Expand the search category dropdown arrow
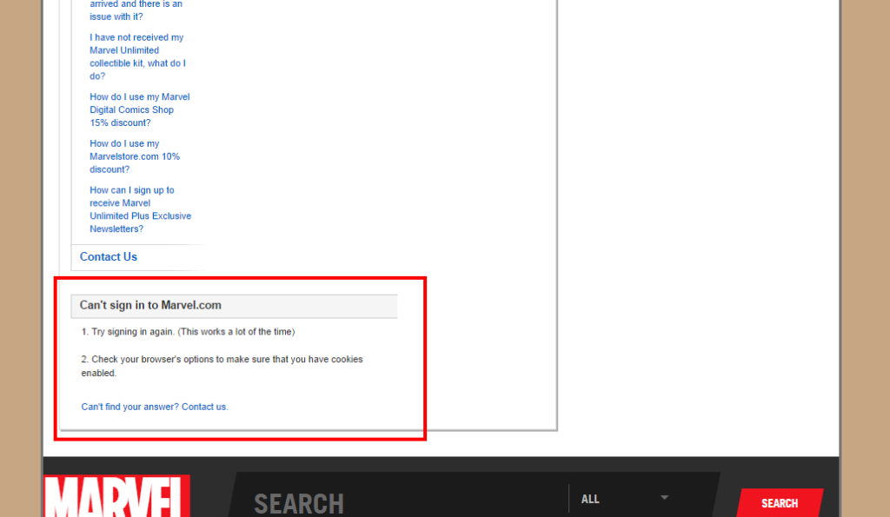 pyautogui.click(x=664, y=498)
